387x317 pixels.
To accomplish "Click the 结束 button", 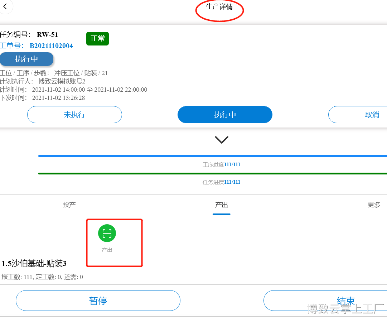I will [x=325, y=301].
